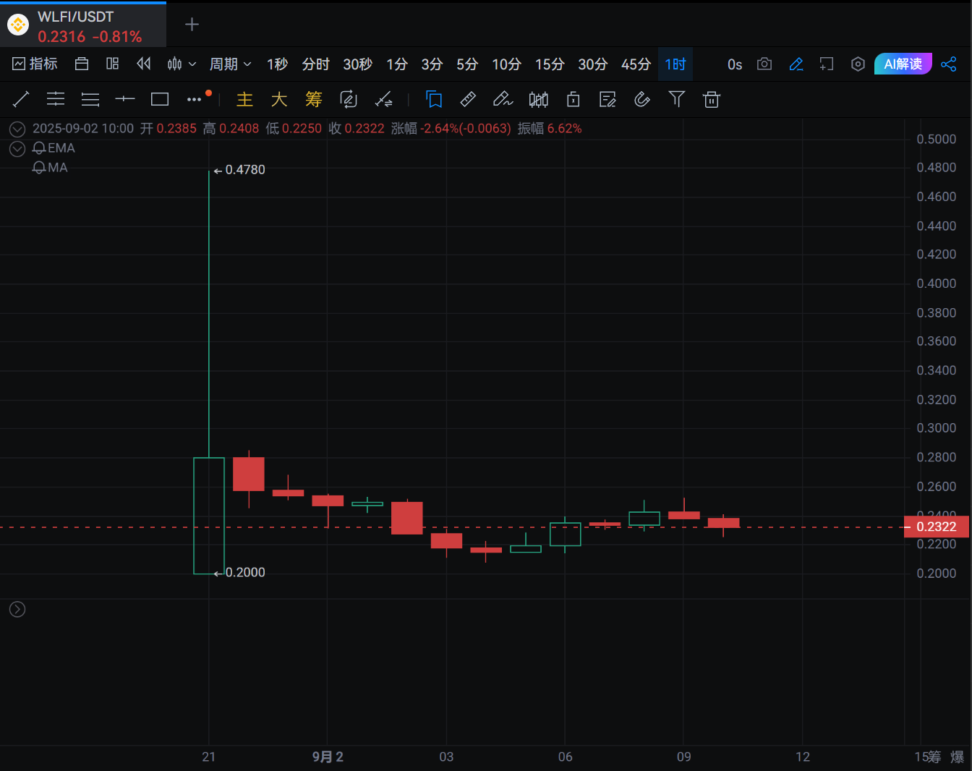Image resolution: width=972 pixels, height=771 pixels.
Task: Open the 周期 period dropdown
Action: point(231,64)
